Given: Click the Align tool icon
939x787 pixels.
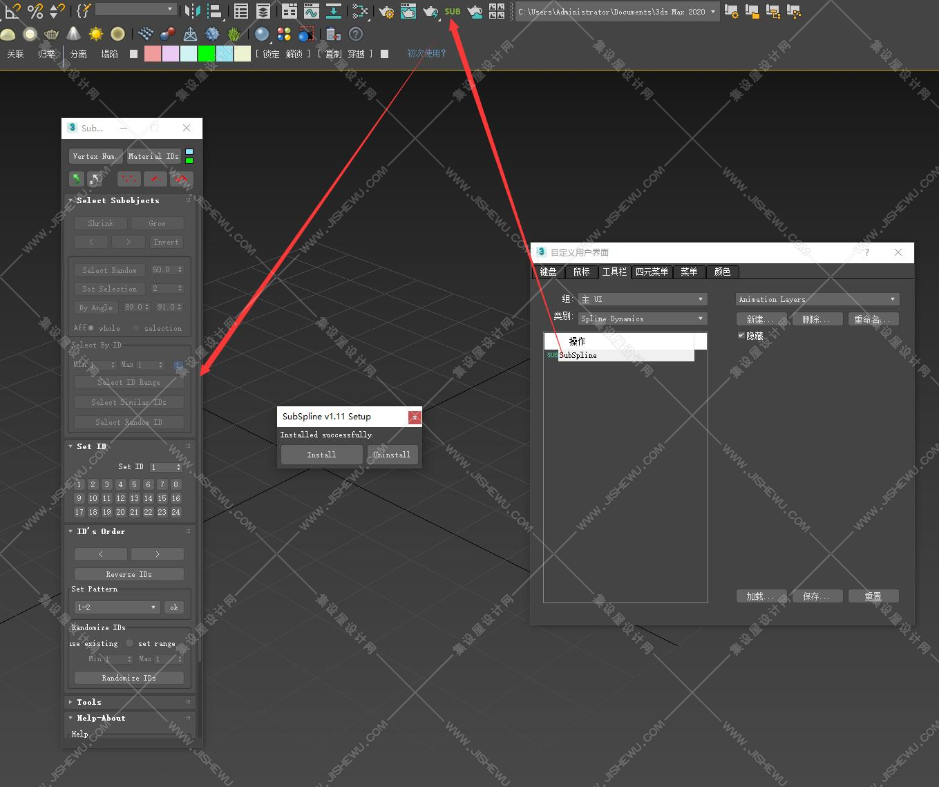Looking at the screenshot, I should (214, 11).
